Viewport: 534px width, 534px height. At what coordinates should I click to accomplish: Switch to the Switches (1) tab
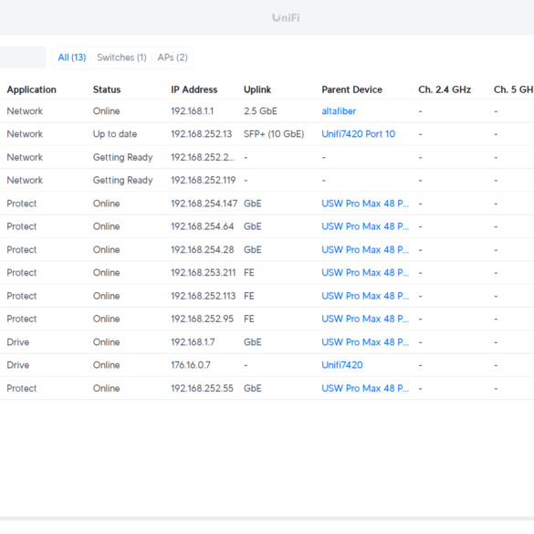[121, 58]
